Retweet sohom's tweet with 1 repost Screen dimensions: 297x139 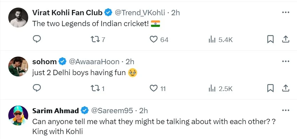point(95,88)
